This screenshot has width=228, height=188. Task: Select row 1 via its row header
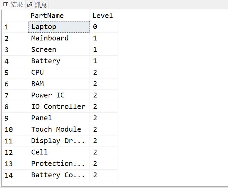(x=15, y=27)
